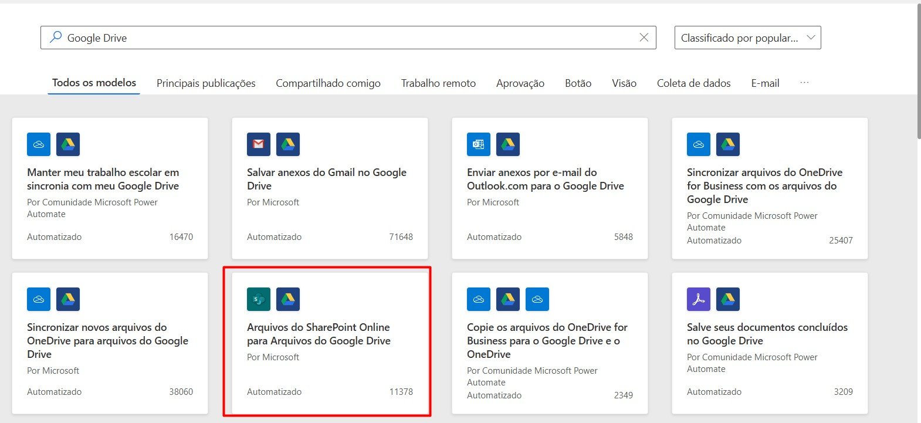This screenshot has width=921, height=423.
Task: Click Google Drive icon on Arquivos do SharePoint Online card
Action: (x=288, y=299)
